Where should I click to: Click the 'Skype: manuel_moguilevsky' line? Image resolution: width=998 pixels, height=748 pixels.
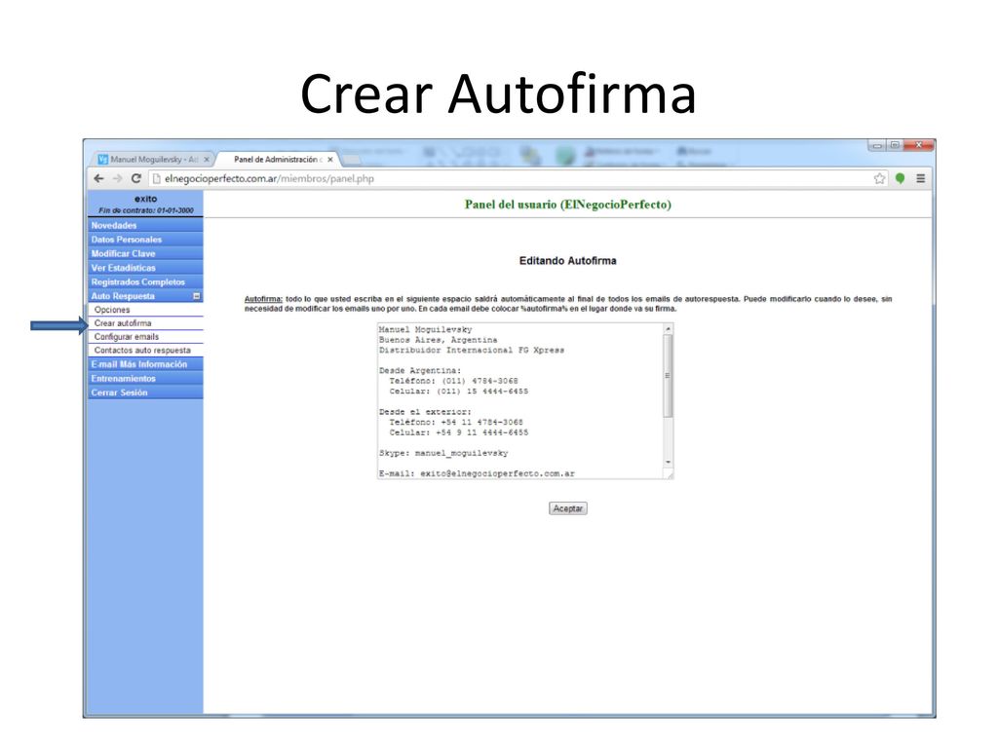coord(443,453)
